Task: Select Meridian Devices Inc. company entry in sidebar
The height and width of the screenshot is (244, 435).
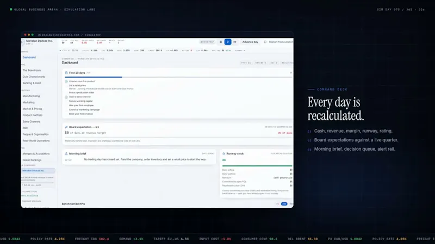Action: coord(38,171)
